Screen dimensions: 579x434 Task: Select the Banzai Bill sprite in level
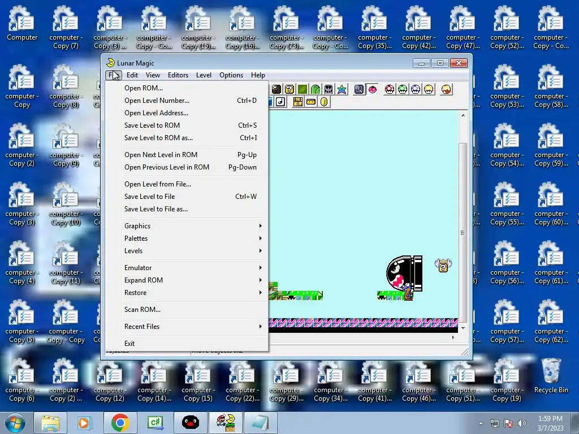[x=404, y=274]
